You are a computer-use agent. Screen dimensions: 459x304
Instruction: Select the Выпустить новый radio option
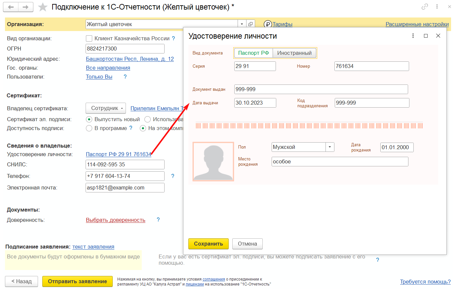[89, 119]
